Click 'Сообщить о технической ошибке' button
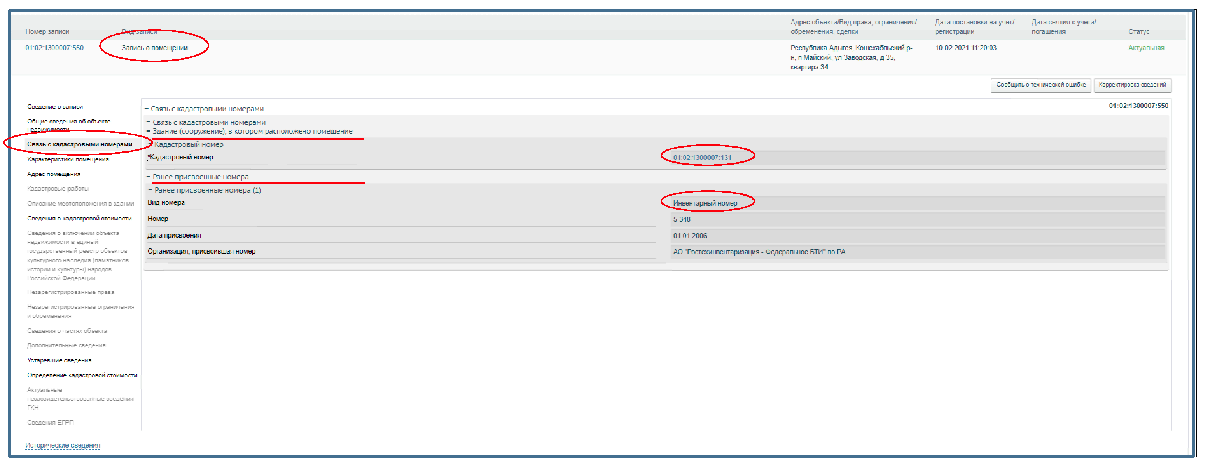The height and width of the screenshot is (467, 1210). click(1040, 85)
